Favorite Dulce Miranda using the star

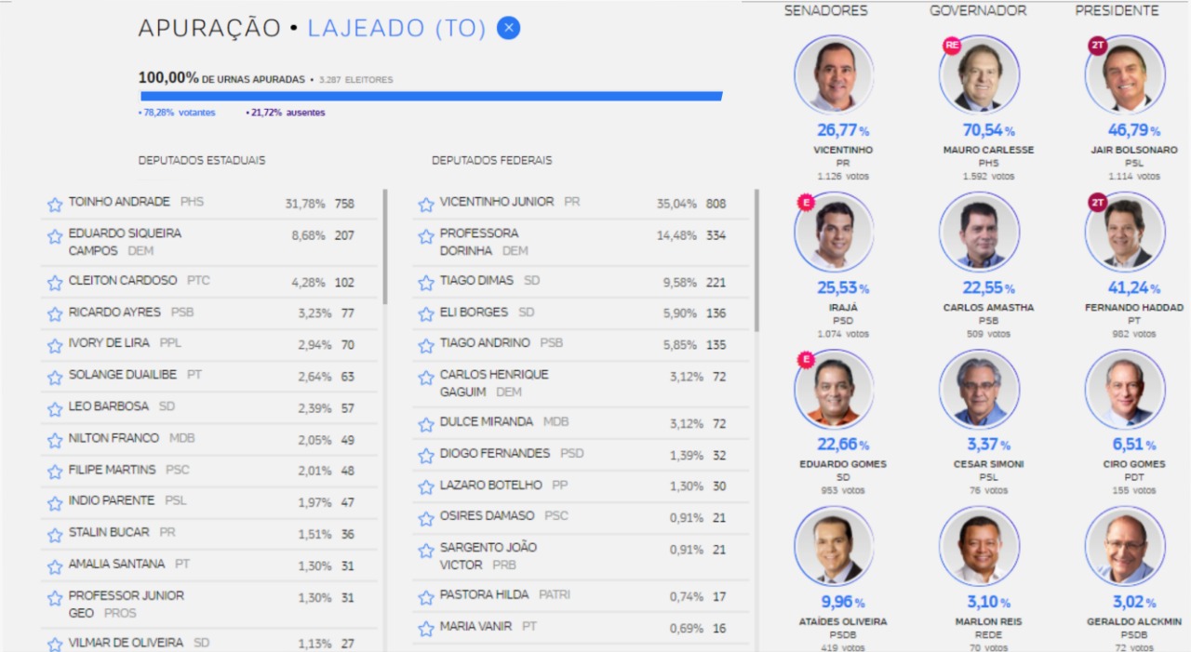pos(426,424)
